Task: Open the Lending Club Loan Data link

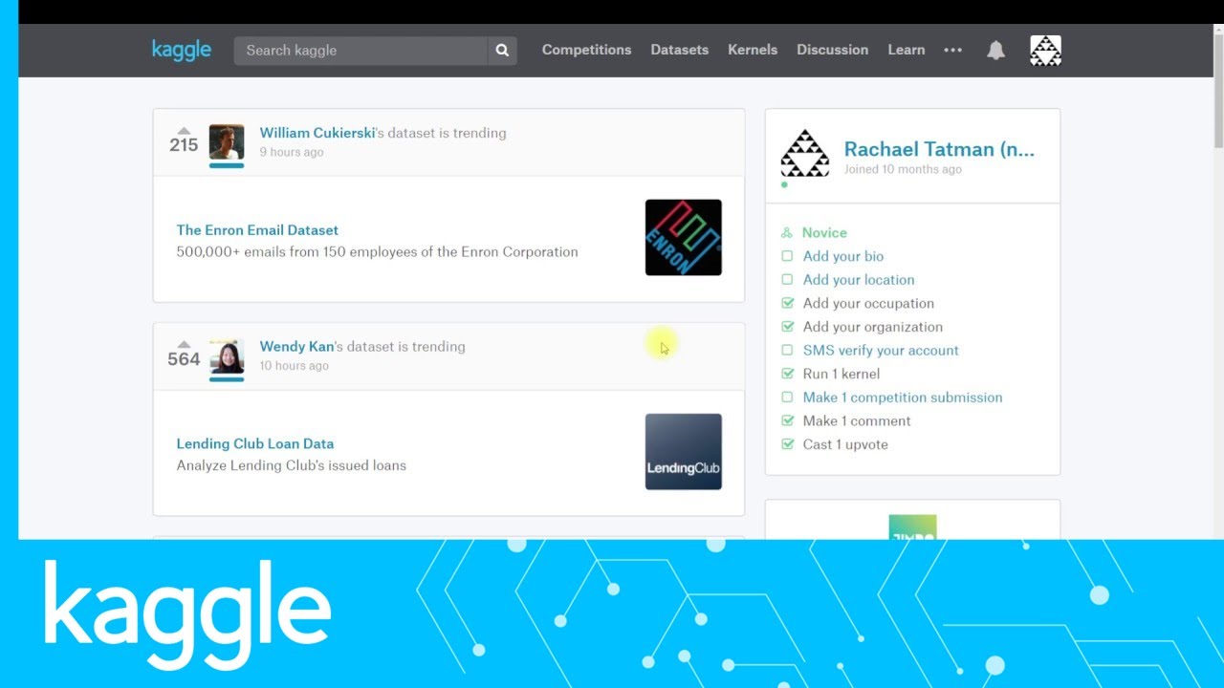Action: [254, 444]
